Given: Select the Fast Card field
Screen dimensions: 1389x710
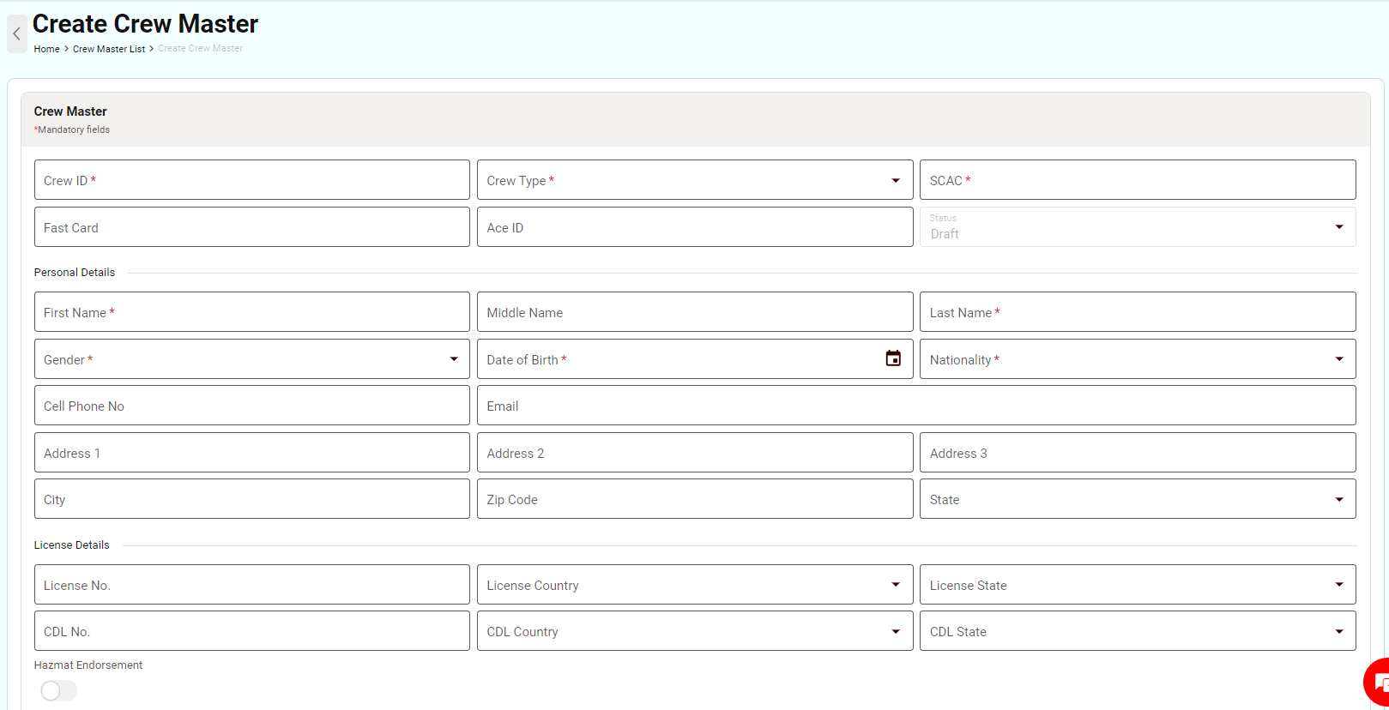Looking at the screenshot, I should coord(252,227).
